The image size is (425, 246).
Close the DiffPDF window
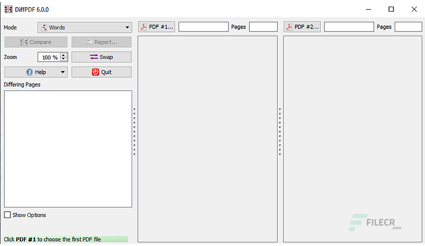(414, 9)
